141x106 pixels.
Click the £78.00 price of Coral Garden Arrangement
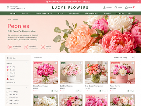coord(87,88)
